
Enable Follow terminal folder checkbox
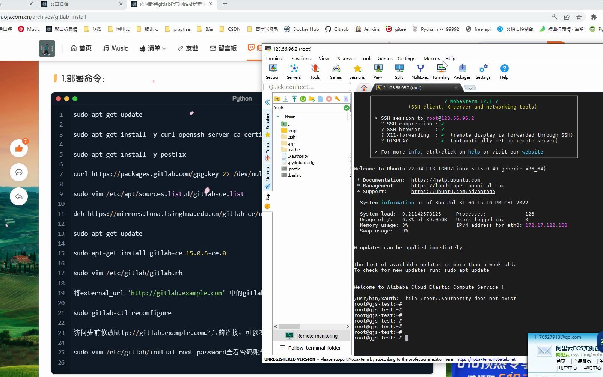click(283, 348)
